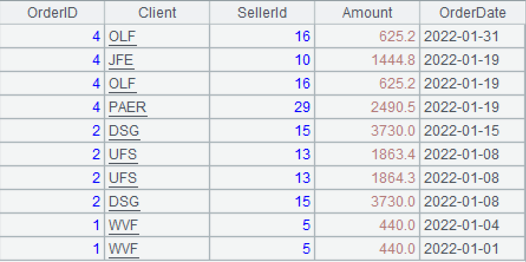
Task: Click the OrderID column header
Action: 52,12
